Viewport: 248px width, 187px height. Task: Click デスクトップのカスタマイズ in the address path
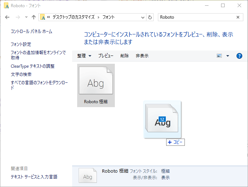point(74,17)
